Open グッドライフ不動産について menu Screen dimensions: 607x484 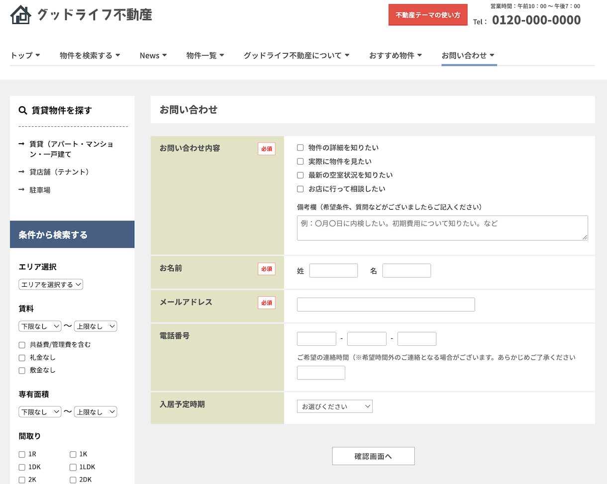point(297,55)
